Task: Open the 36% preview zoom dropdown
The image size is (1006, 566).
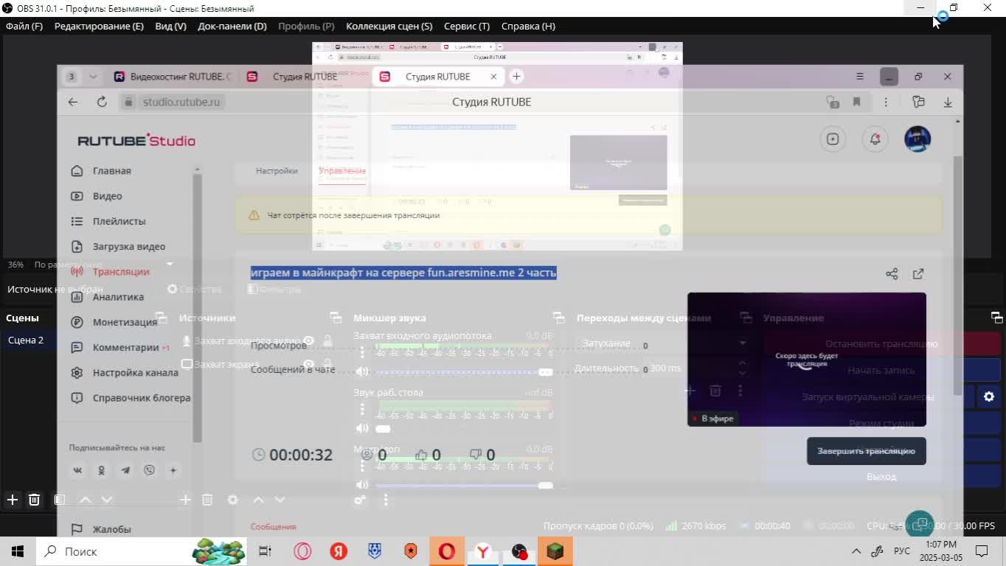Action: click(15, 265)
